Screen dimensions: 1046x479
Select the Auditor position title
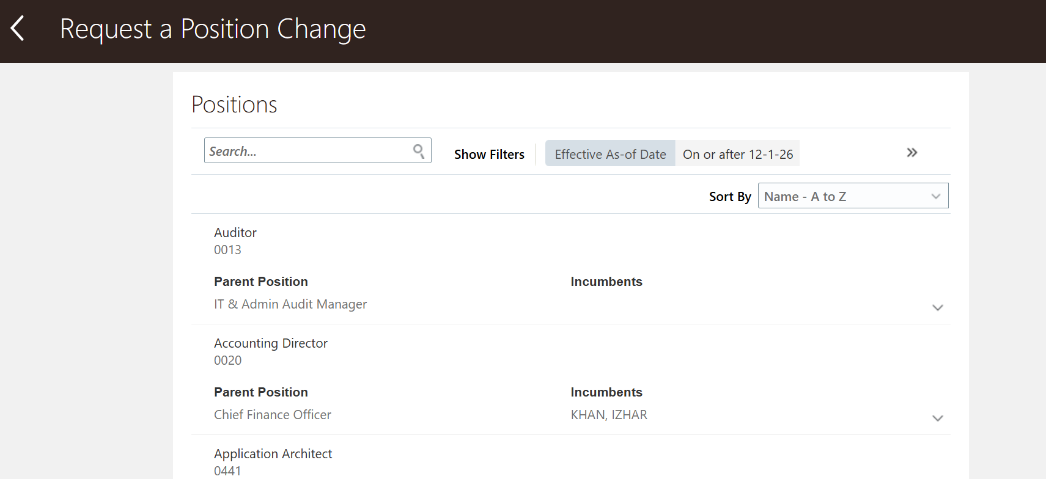pos(235,233)
